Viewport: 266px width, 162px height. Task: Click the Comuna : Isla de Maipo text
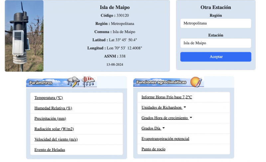click(x=115, y=32)
